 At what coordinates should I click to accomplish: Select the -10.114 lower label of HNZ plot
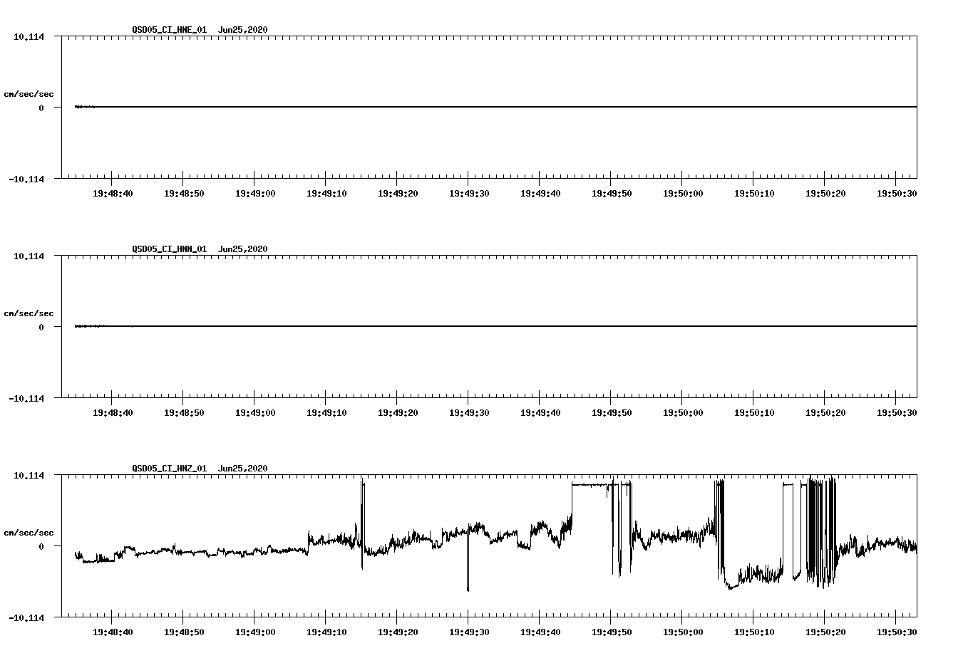(26, 617)
